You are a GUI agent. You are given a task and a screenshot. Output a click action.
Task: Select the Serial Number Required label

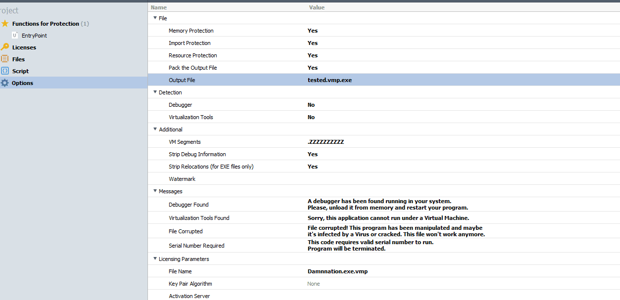(x=196, y=246)
